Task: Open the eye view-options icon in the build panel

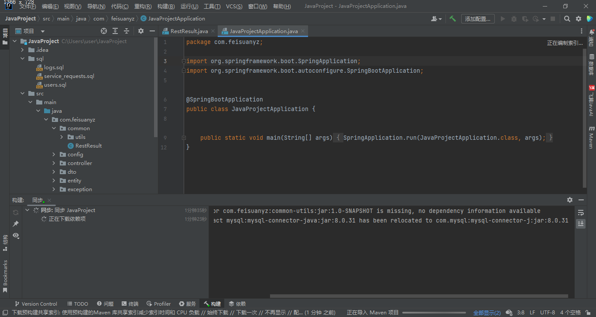Action: [x=16, y=235]
